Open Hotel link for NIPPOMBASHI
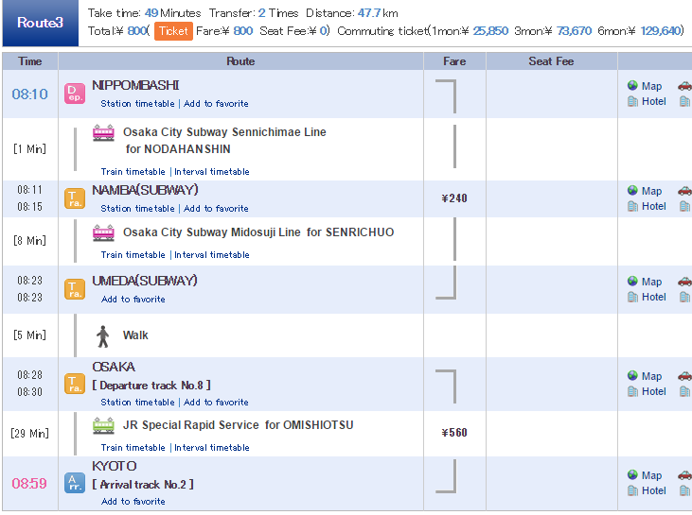Screen dimensions: 692x515 tap(653, 102)
